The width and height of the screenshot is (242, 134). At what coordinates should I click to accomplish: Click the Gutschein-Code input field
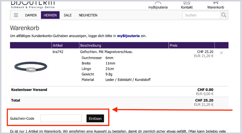pyautogui.click(x=61, y=118)
